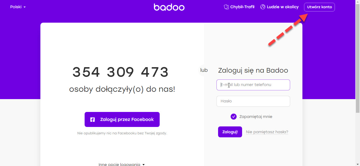This screenshot has width=360, height=166.
Task: Click the Ludzie w okolicy globe icon
Action: tap(263, 7)
